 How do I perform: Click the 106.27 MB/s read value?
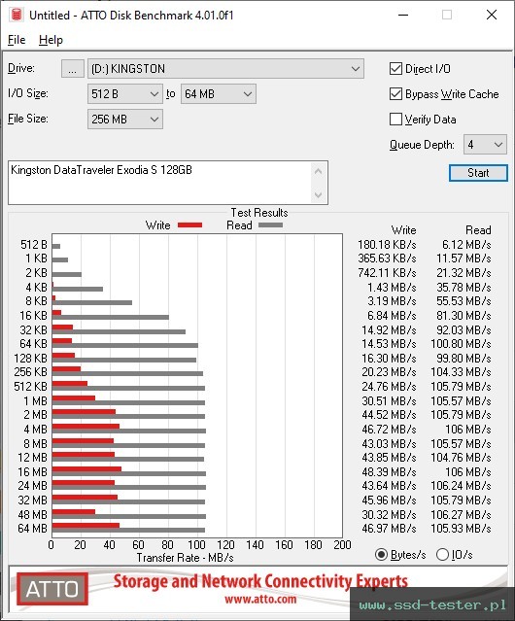point(461,514)
